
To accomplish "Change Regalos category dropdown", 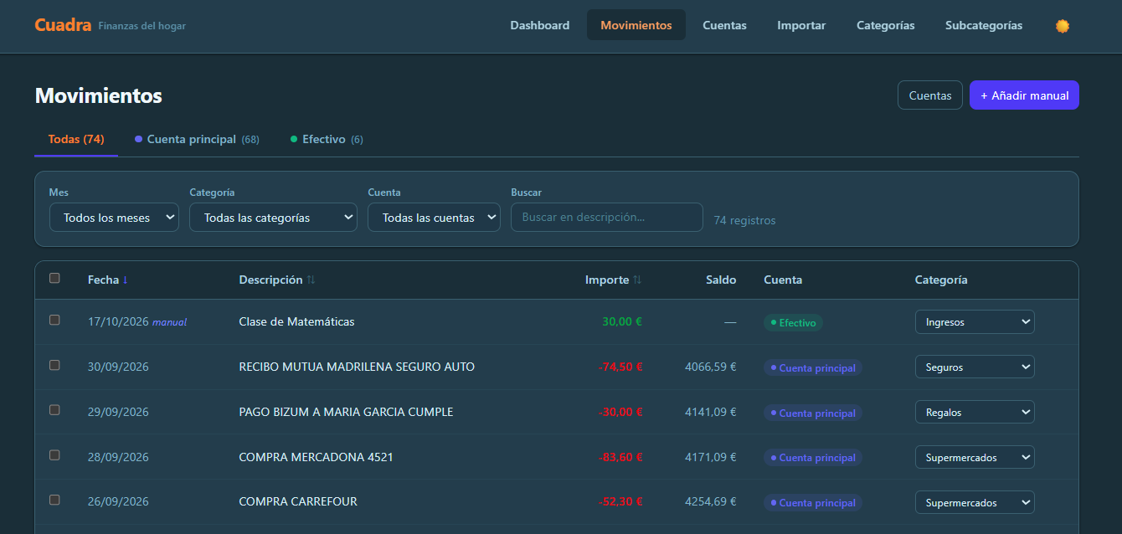I will pos(975,413).
